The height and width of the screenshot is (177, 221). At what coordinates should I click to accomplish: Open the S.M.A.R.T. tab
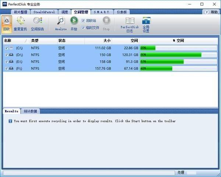(x=102, y=12)
